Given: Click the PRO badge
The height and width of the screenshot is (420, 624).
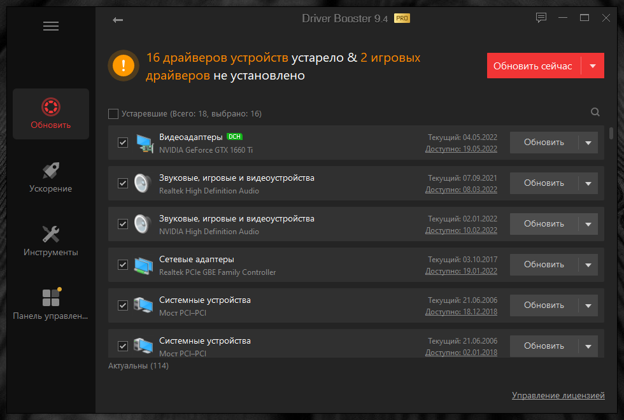Looking at the screenshot, I should point(402,18).
